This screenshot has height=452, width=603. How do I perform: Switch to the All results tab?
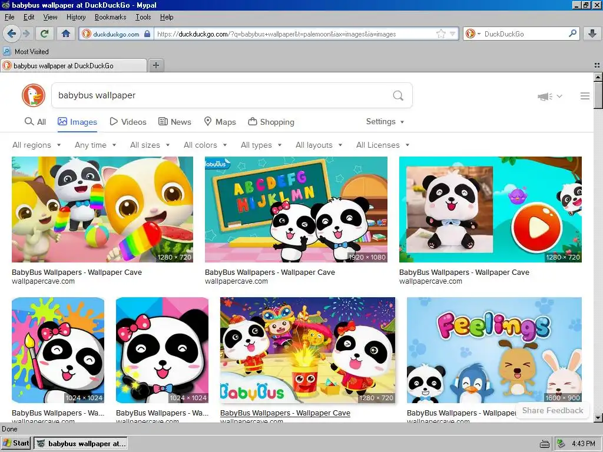[35, 122]
